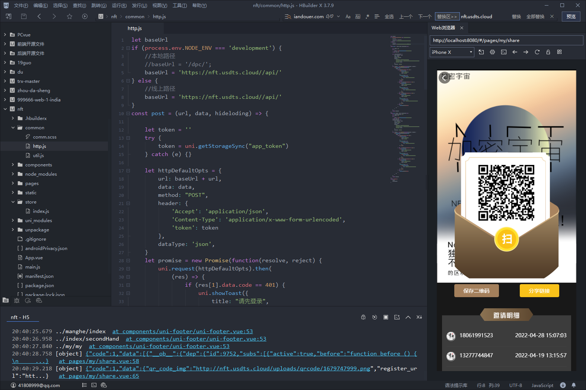
Task: Toggle whole-word match in search bar
Action: (358, 16)
